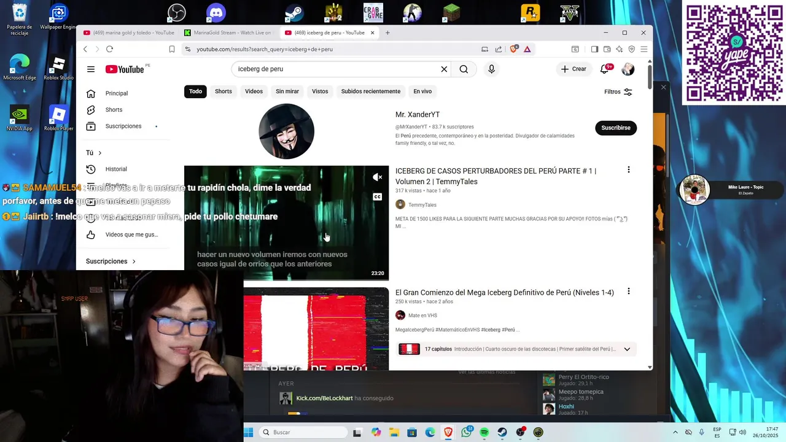Select the Subidos recientemente chip
The image size is (786, 442).
point(371,91)
